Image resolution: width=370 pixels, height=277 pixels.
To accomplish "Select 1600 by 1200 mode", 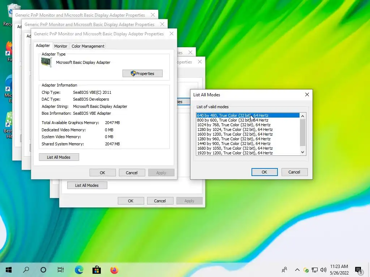I will [x=248, y=134].
